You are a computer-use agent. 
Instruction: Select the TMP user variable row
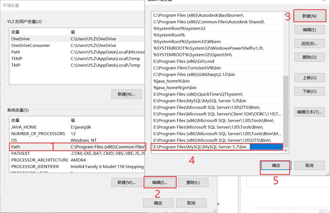point(77,65)
